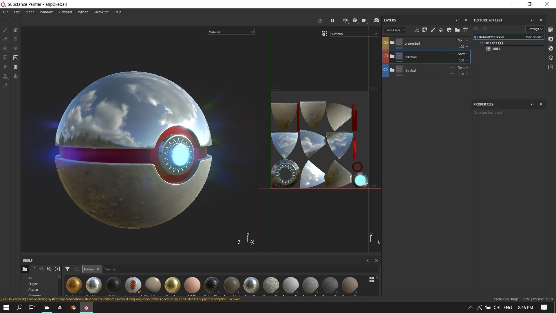Open the File menu
The height and width of the screenshot is (313, 556).
pos(6,12)
